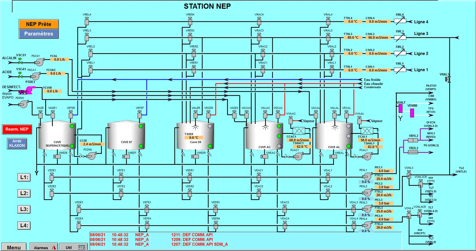Select the L4: line button
This screenshot has width=476, height=251.
pos(24,226)
